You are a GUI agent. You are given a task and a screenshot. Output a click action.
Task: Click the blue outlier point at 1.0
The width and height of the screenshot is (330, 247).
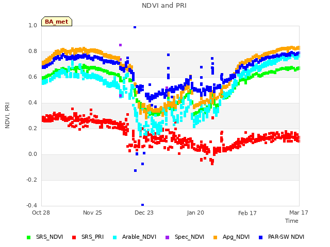pos(135,27)
